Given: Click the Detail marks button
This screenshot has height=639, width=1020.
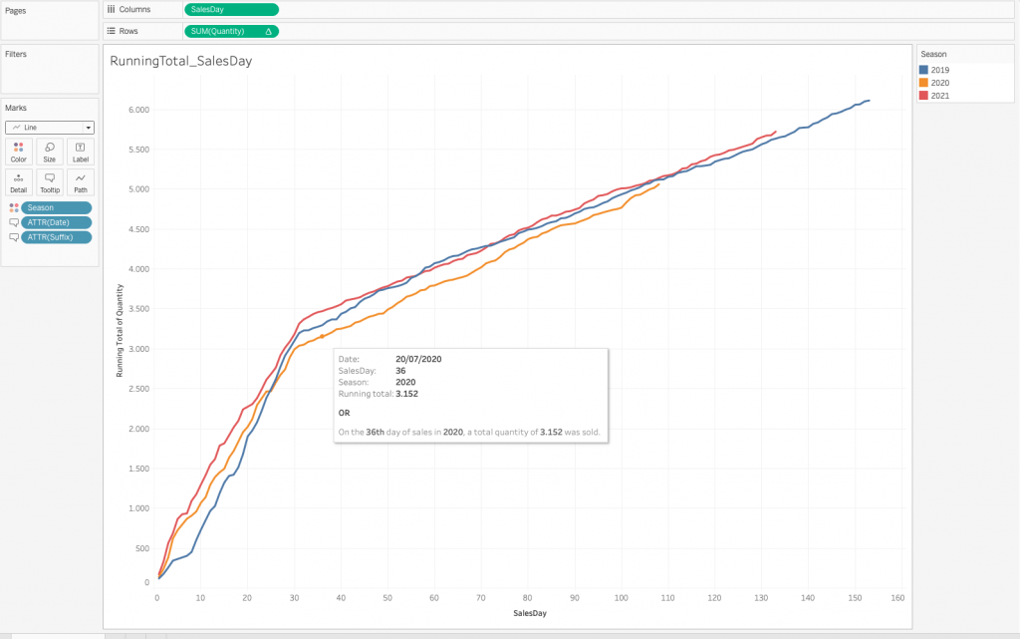Looking at the screenshot, I should pyautogui.click(x=19, y=181).
